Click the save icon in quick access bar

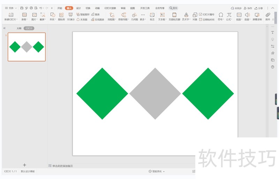(x=22, y=8)
